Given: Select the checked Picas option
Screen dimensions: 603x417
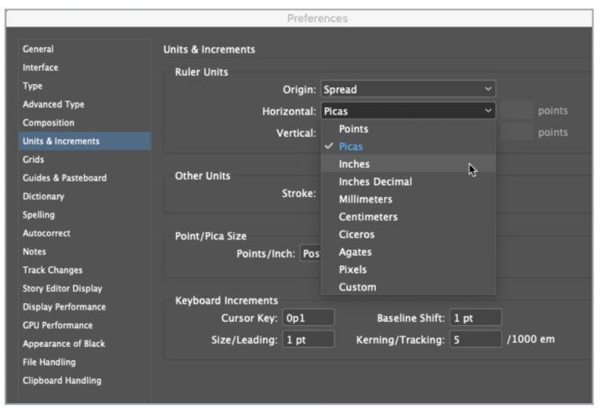Looking at the screenshot, I should pos(351,147).
